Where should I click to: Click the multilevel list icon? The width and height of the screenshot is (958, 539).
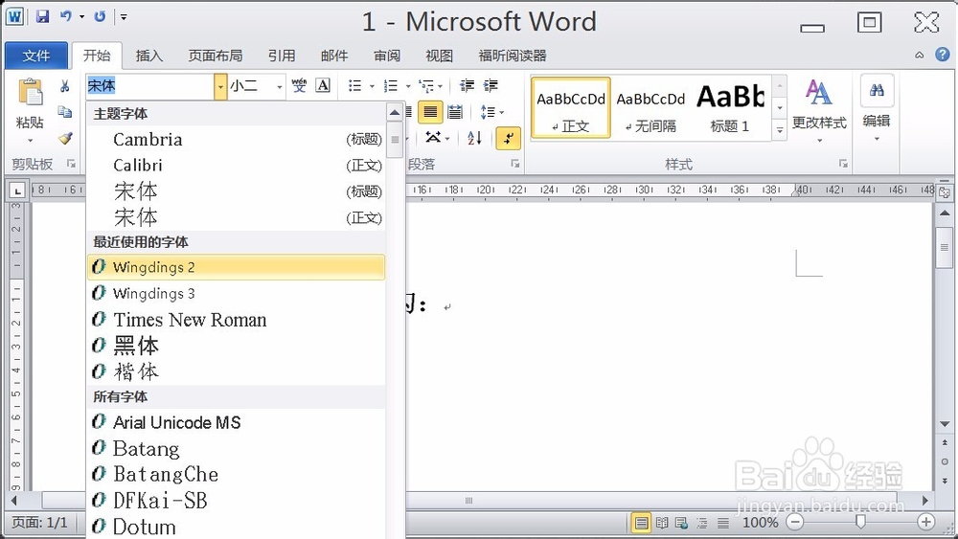tap(426, 85)
